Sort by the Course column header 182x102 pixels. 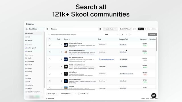pos(67,39)
